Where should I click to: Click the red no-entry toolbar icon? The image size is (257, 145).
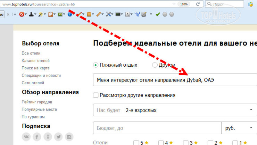pyautogui.click(x=21, y=14)
